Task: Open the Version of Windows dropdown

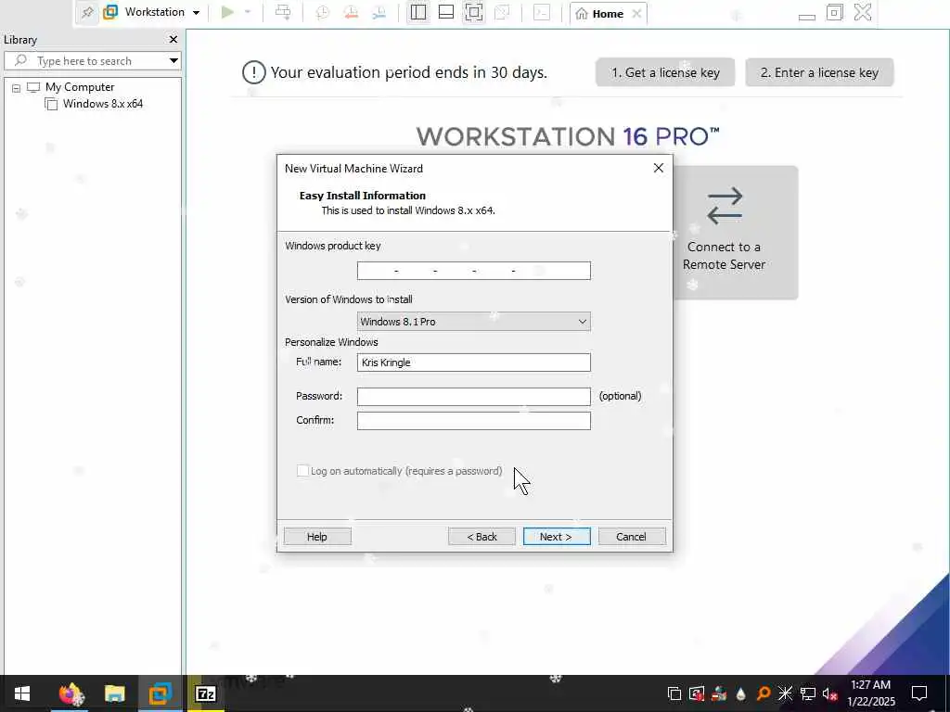Action: (474, 322)
